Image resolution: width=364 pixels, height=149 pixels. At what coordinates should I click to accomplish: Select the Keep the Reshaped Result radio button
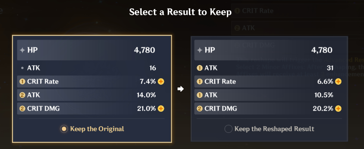click(228, 129)
